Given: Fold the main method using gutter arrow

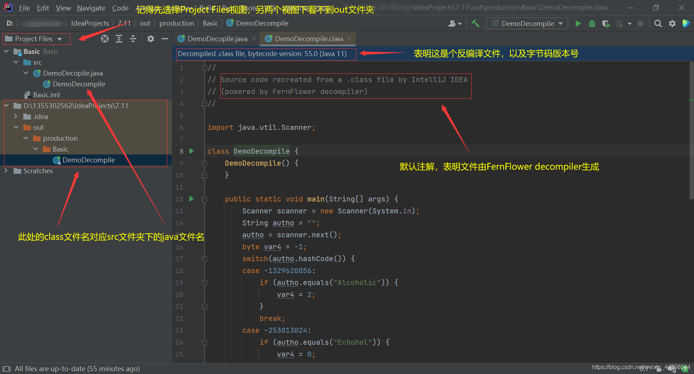Looking at the screenshot, I should click(x=205, y=199).
